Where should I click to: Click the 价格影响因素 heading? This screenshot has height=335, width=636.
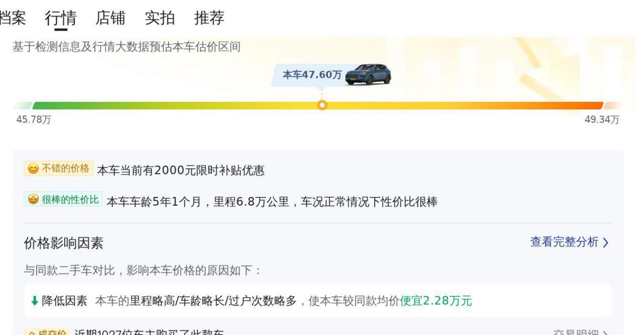pos(64,243)
